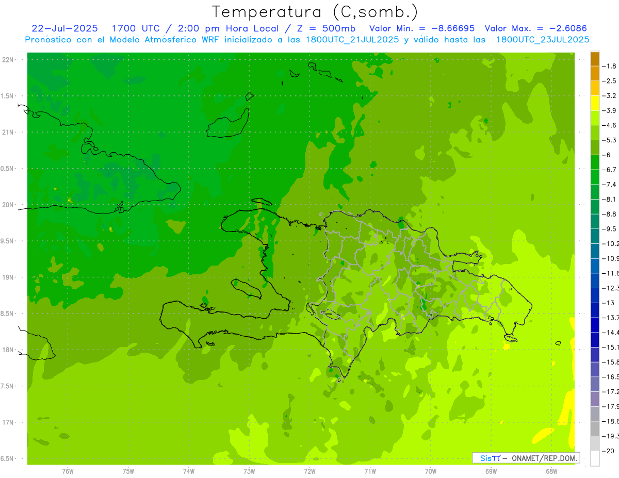
Task: Click the '-9.5' color scale label
Action: [x=609, y=228]
